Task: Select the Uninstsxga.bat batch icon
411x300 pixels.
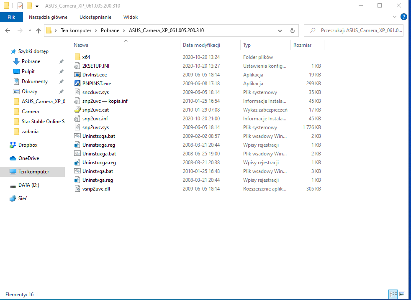Action: point(77,136)
